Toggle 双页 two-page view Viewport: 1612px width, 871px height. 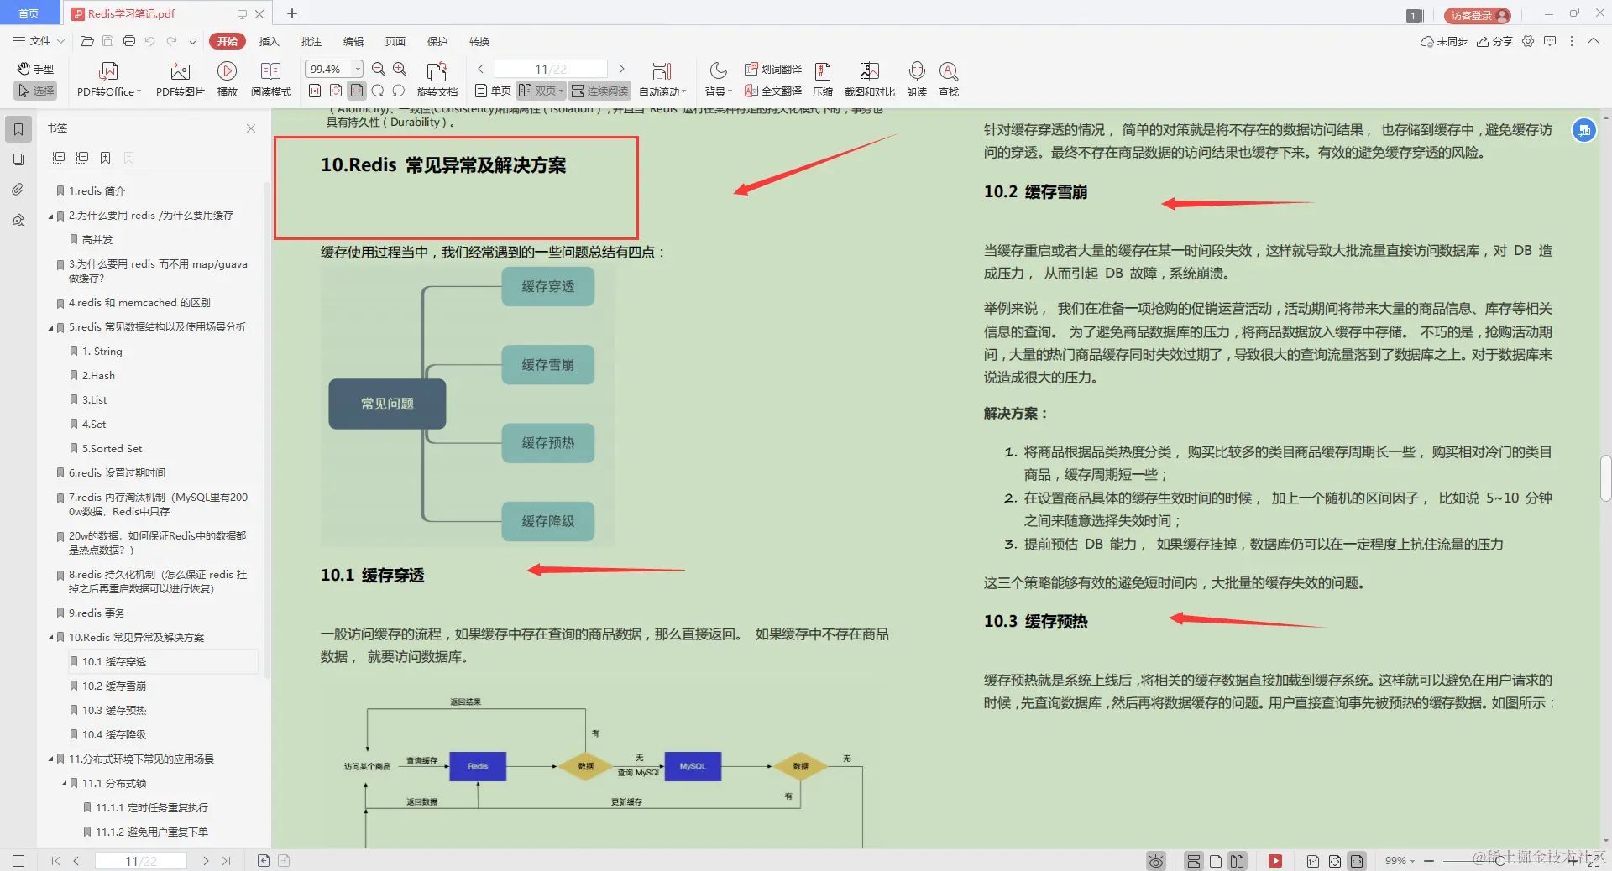(540, 91)
